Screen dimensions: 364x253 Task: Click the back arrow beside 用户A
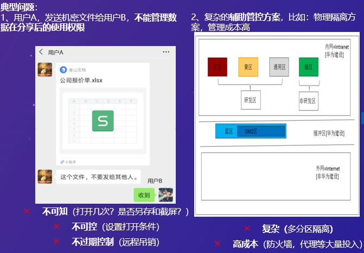[41, 51]
